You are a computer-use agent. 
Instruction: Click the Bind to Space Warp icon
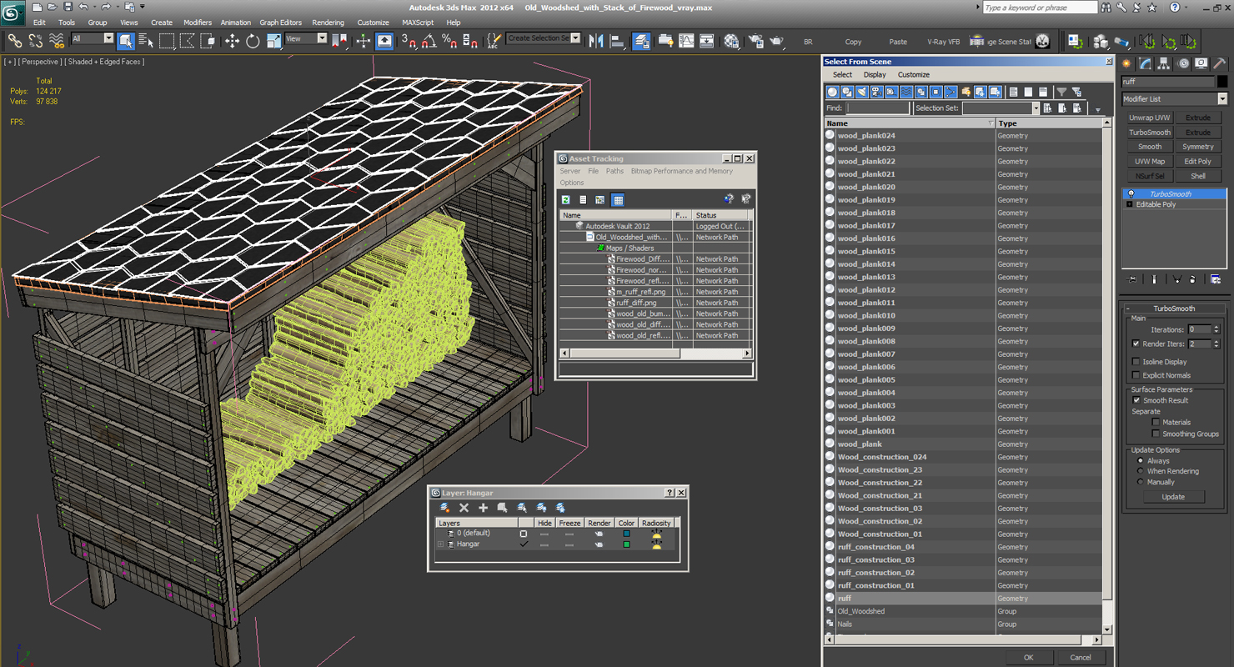click(x=57, y=40)
